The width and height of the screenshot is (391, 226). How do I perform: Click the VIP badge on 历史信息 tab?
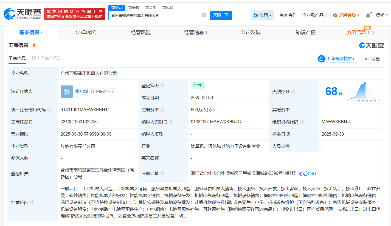coord(368,28)
